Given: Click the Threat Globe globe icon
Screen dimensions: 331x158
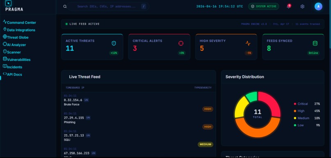Looking at the screenshot, I should pyautogui.click(x=5, y=37).
